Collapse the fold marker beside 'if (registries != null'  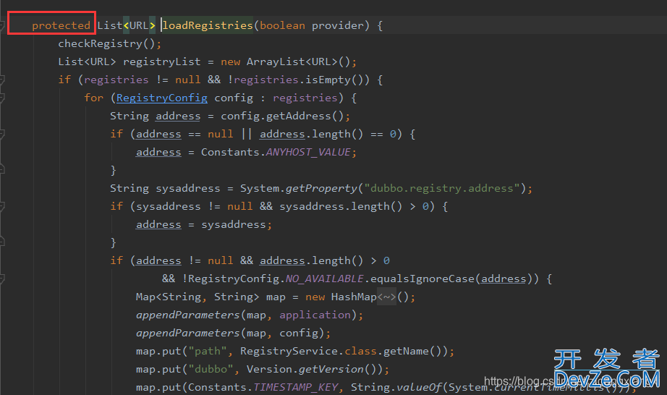(1, 80)
